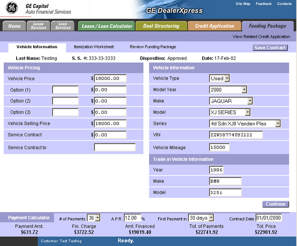Open the Itemization Worksheet sub-tab
The image size is (297, 246).
point(94,47)
